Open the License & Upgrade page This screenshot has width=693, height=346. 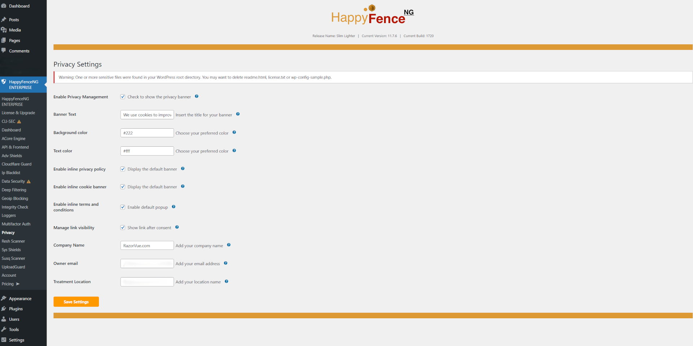[18, 113]
